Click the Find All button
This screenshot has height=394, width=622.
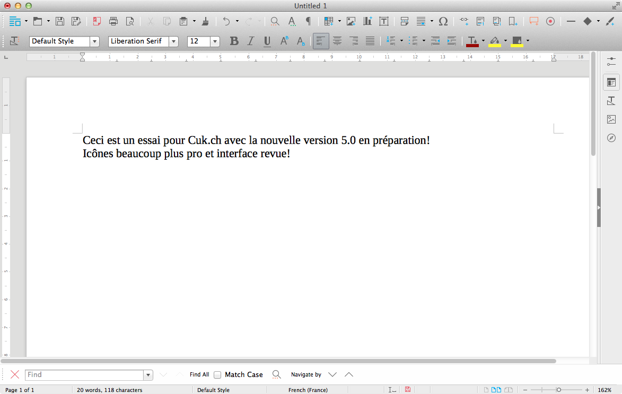point(199,374)
